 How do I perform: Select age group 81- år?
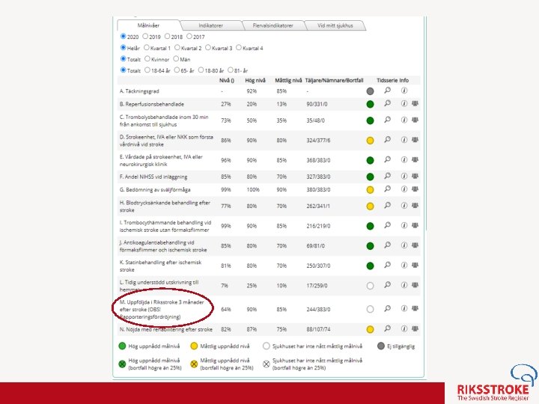click(x=231, y=70)
